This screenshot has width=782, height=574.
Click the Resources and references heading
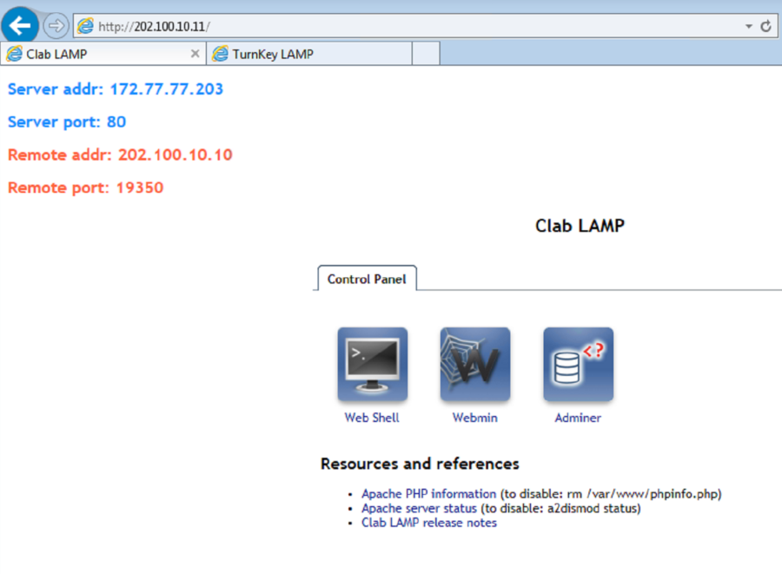(x=420, y=464)
